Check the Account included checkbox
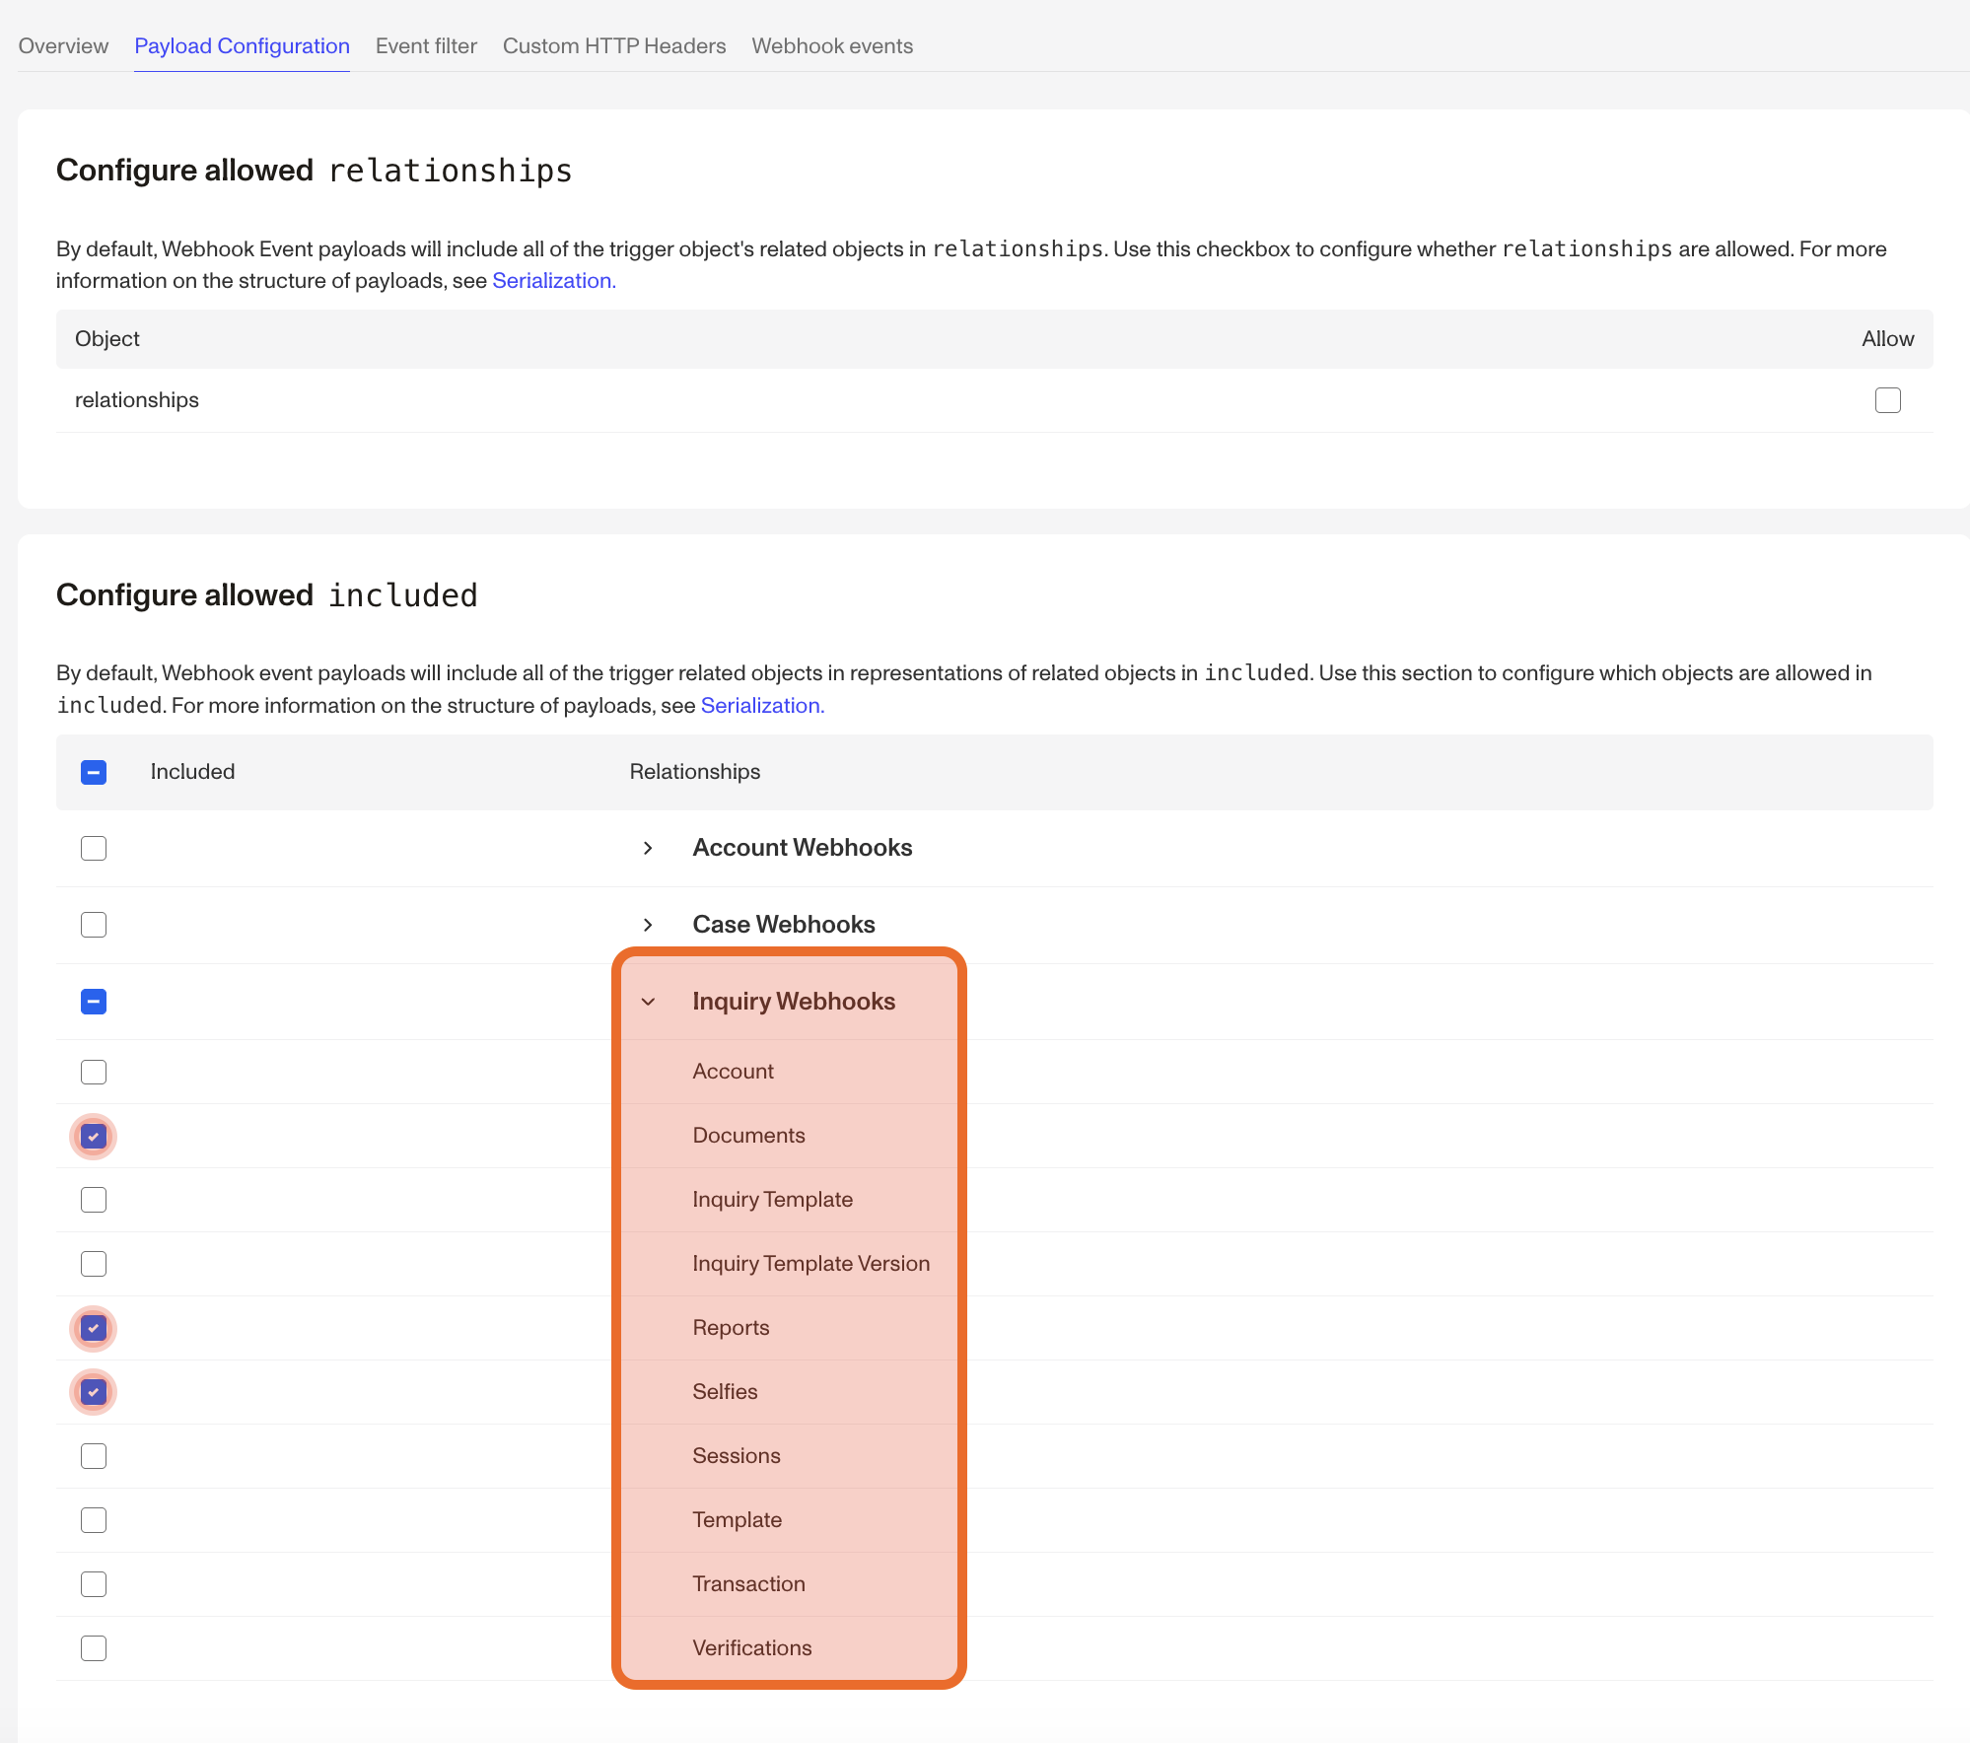 93,1072
